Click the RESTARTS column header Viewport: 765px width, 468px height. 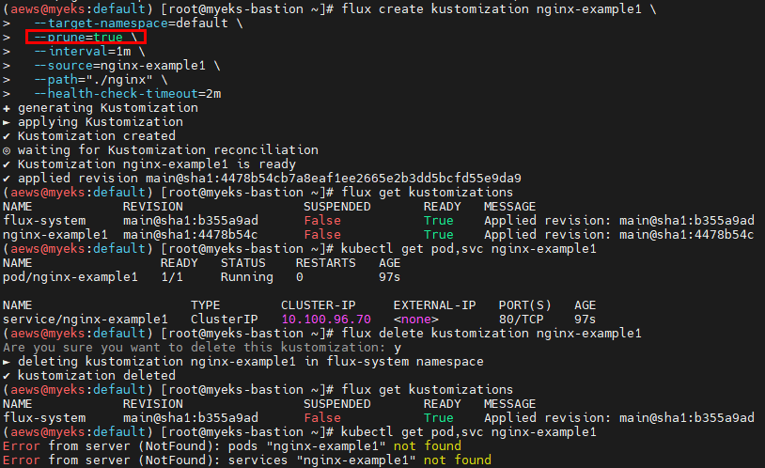coord(325,263)
